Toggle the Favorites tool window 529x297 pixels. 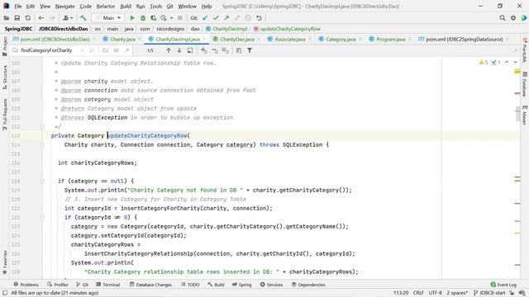(5, 262)
